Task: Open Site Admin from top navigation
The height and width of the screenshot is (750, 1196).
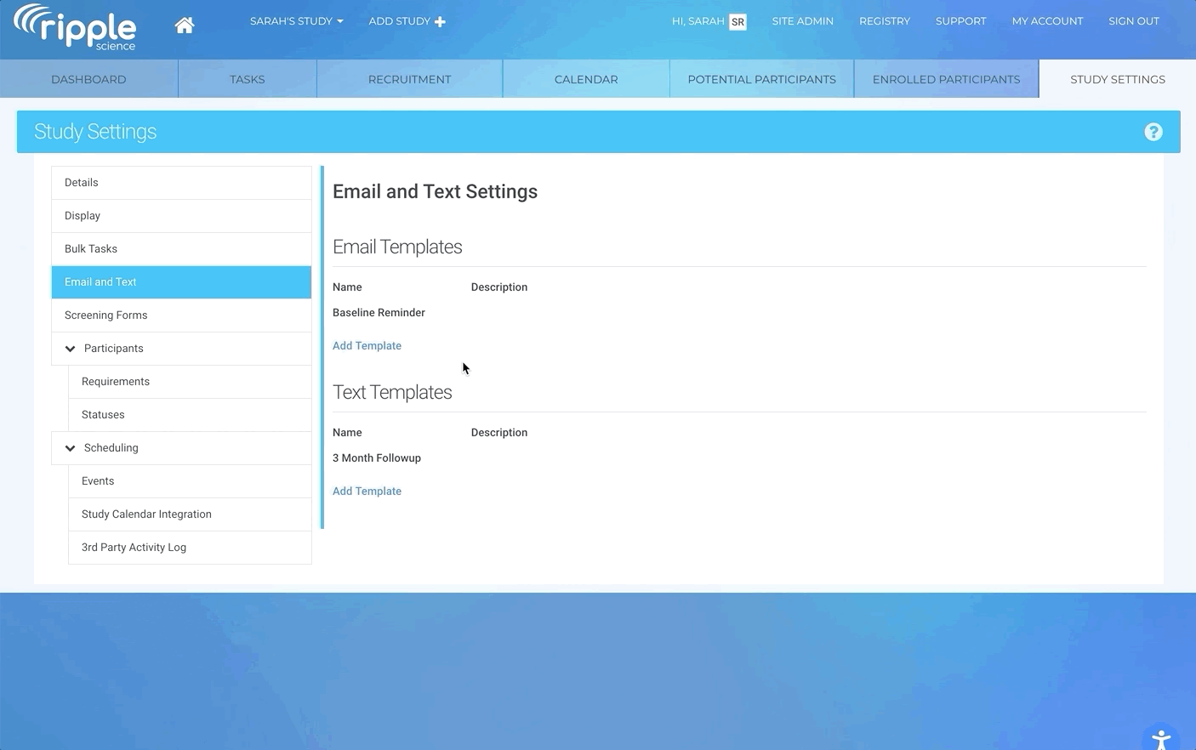Action: click(802, 21)
